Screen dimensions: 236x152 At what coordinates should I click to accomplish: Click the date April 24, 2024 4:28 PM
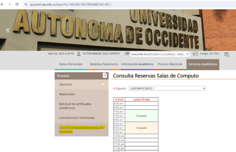pos(61,54)
